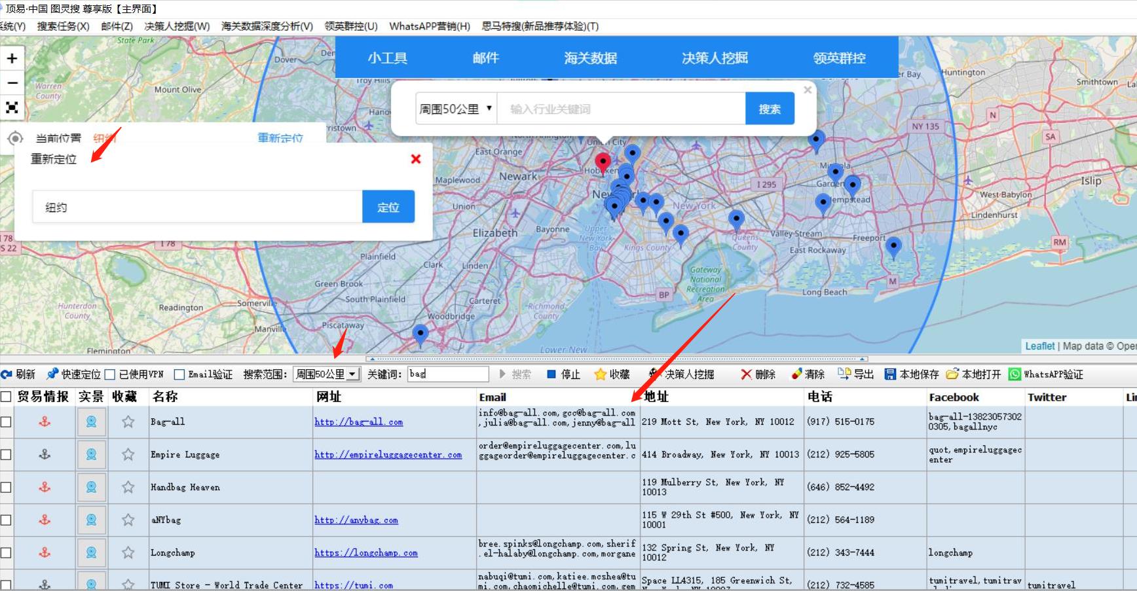1137x591 pixels.
Task: Check the Handbag Heaven row checkbox
Action: point(6,487)
